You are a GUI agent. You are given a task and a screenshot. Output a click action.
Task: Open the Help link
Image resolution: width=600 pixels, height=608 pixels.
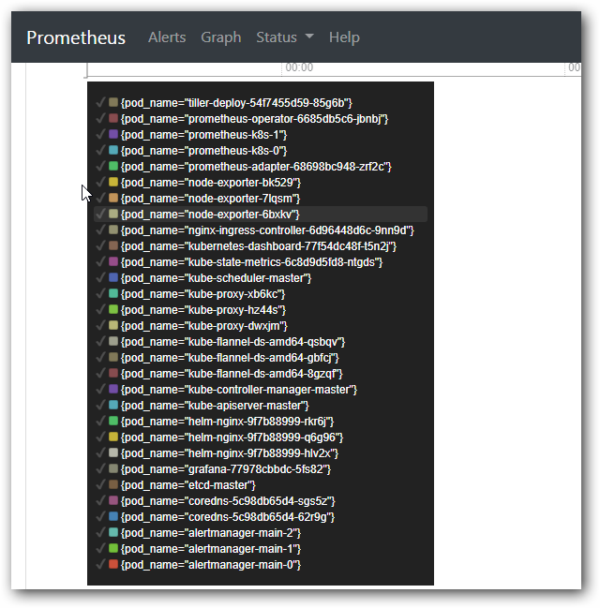coord(344,37)
